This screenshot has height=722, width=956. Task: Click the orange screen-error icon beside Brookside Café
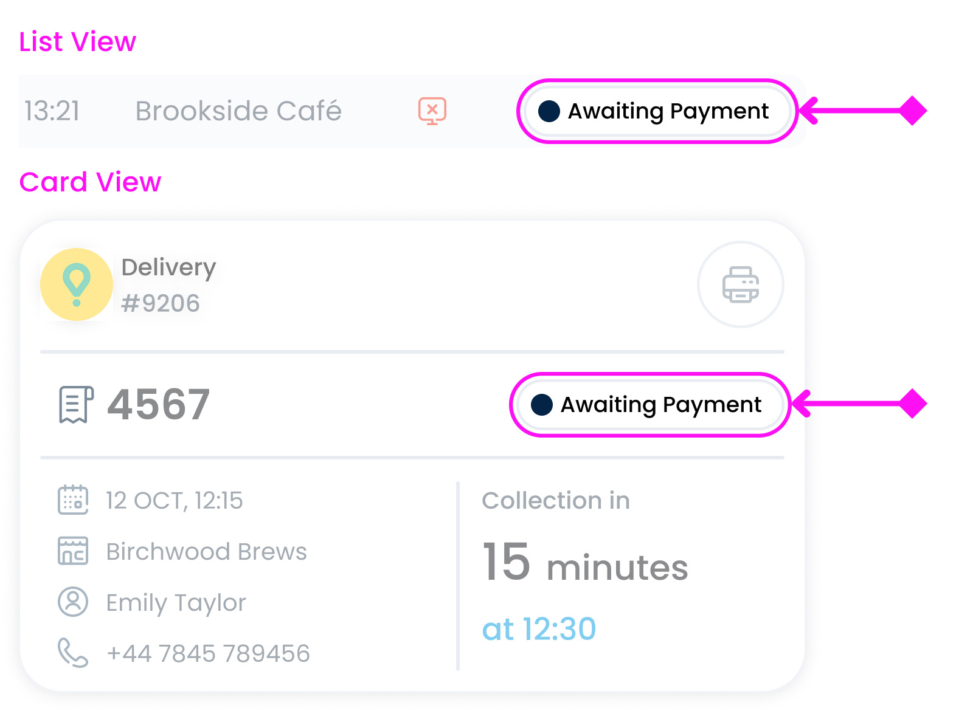(x=432, y=111)
